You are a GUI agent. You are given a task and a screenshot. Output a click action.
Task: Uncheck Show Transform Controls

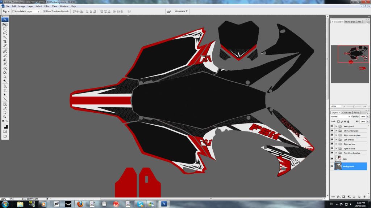[44, 11]
